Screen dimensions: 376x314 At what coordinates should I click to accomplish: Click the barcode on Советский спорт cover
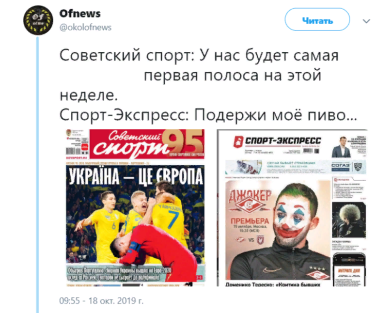73,151
